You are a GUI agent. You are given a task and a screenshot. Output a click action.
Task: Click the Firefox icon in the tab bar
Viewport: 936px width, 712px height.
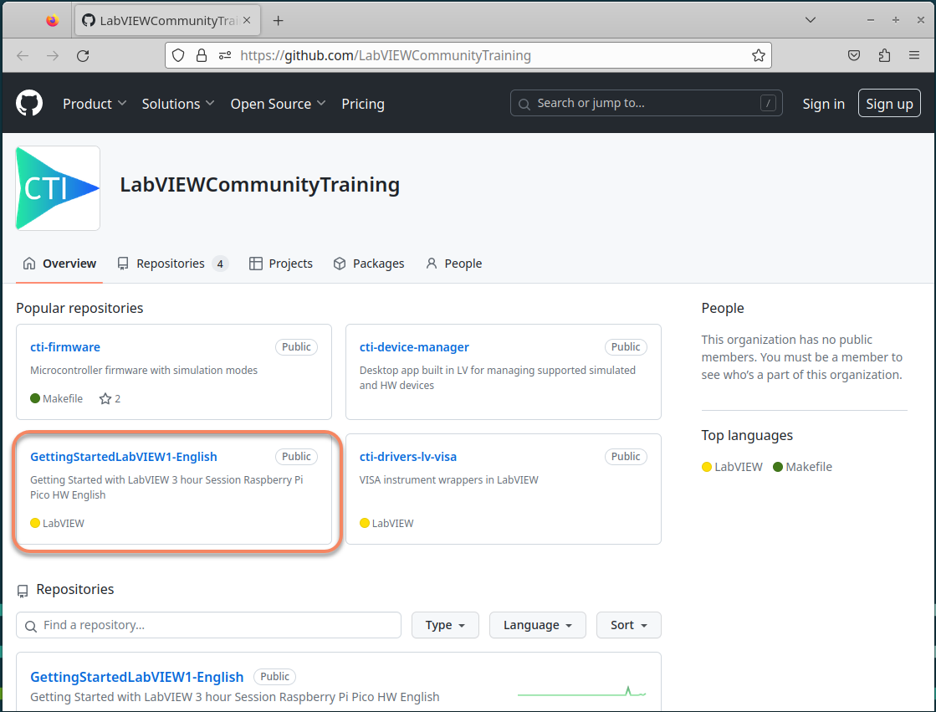(53, 20)
